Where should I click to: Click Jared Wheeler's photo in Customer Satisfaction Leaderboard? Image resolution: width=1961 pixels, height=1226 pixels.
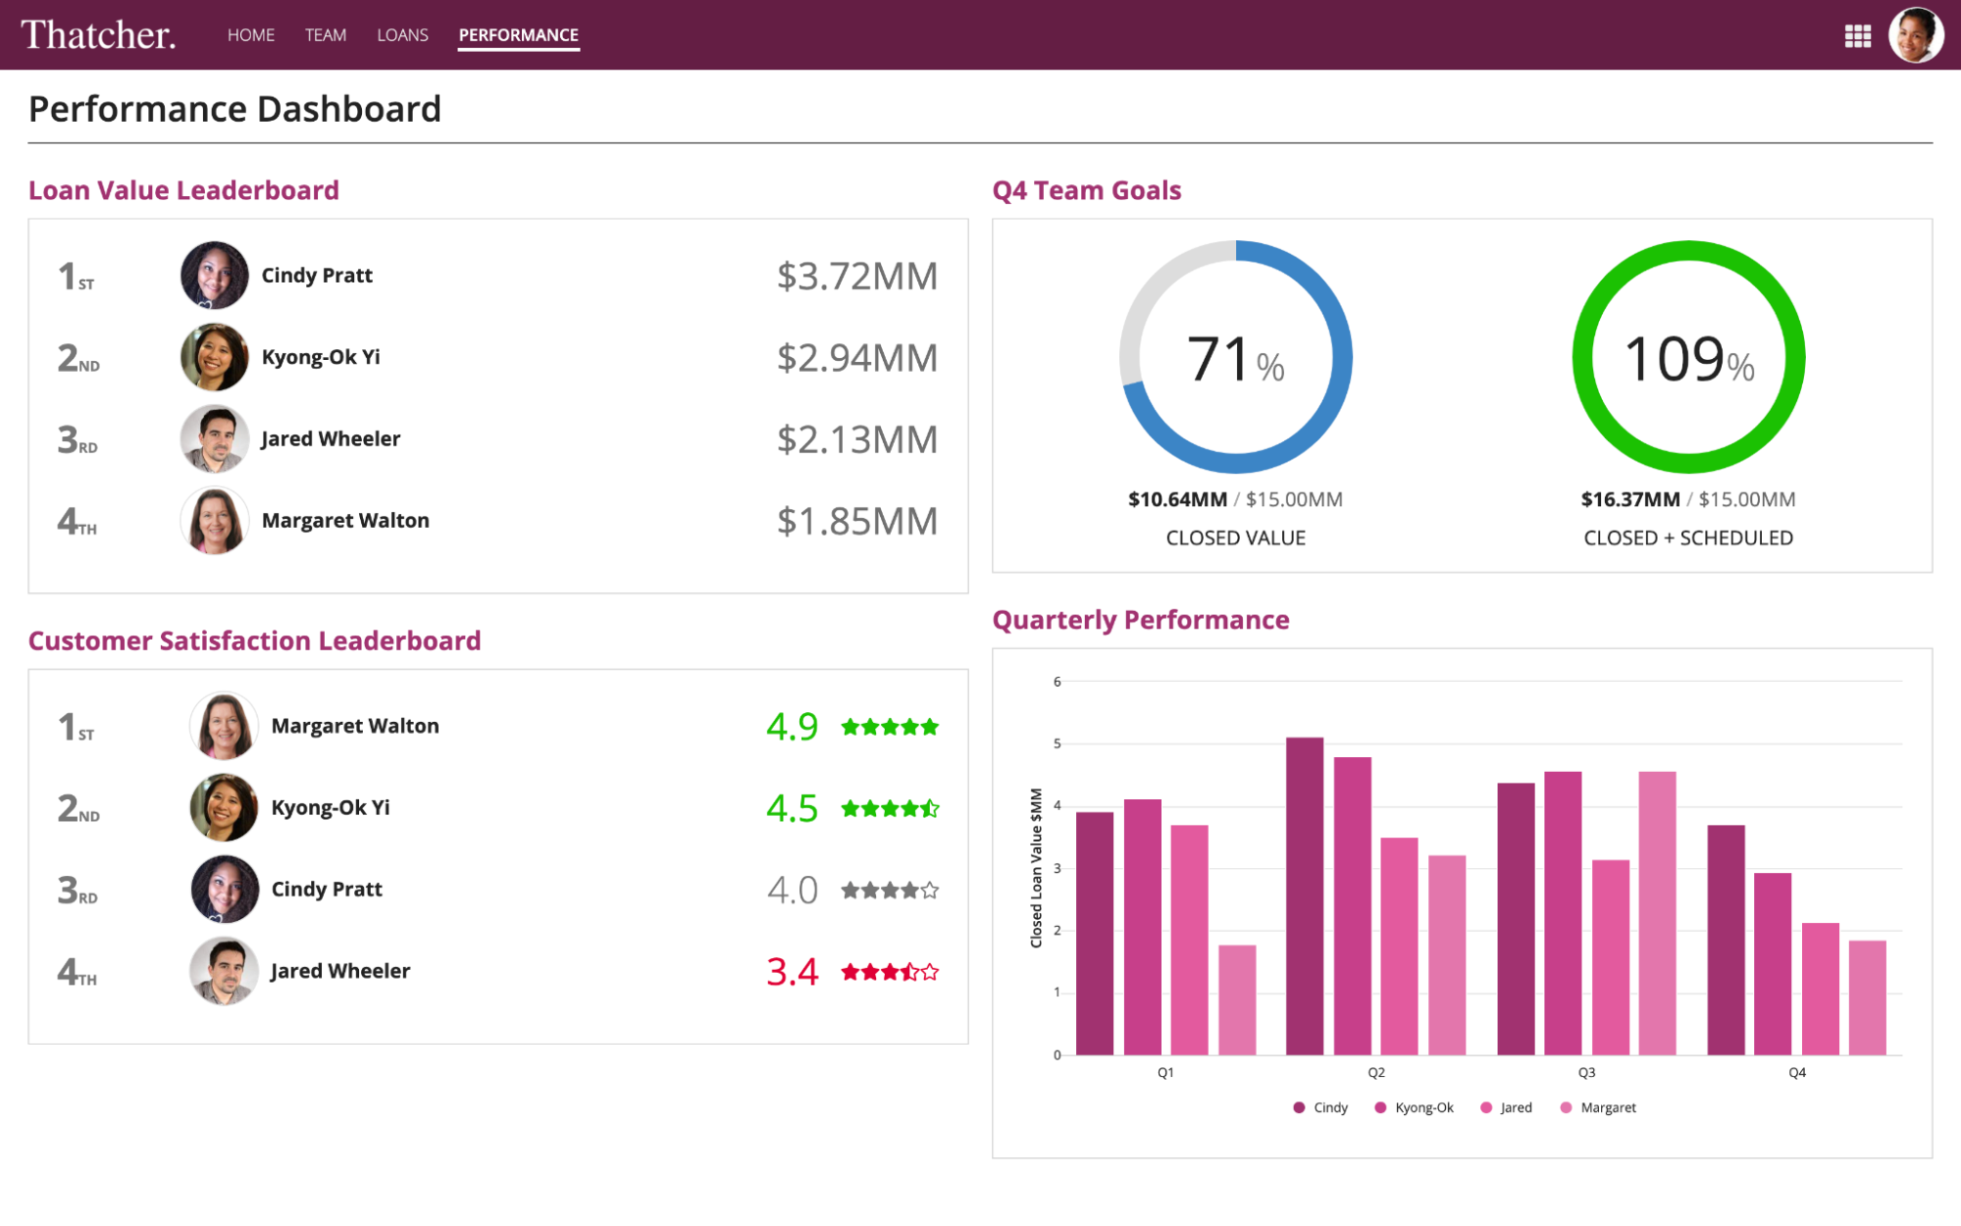tap(224, 971)
